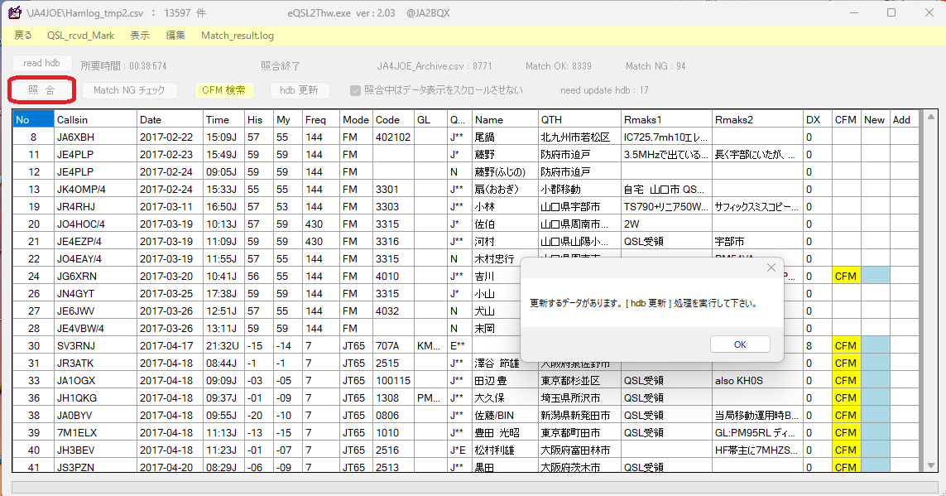The width and height of the screenshot is (946, 496).
Task: Click the application icon in the title bar
Action: (x=13, y=12)
